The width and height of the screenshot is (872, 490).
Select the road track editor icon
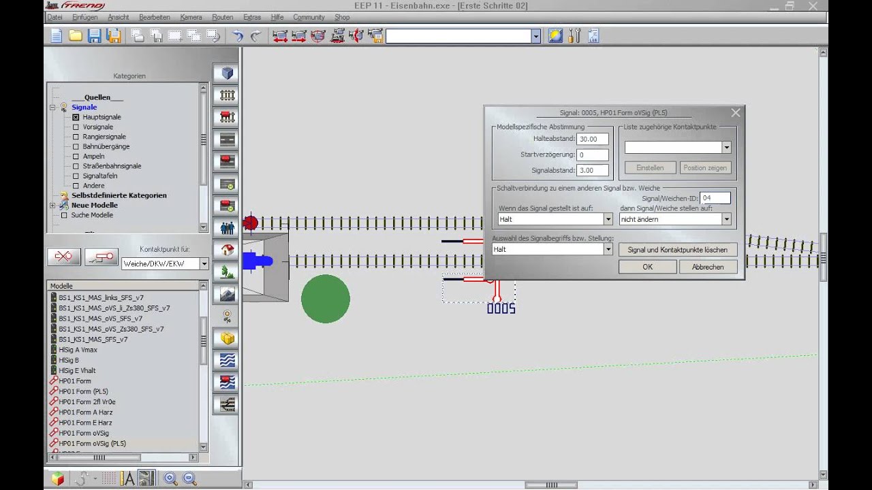tap(227, 139)
